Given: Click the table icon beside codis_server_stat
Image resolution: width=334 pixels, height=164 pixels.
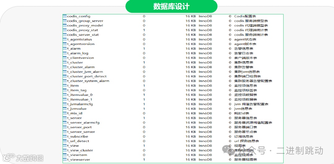Looking at the screenshot, I should [x=65, y=35].
